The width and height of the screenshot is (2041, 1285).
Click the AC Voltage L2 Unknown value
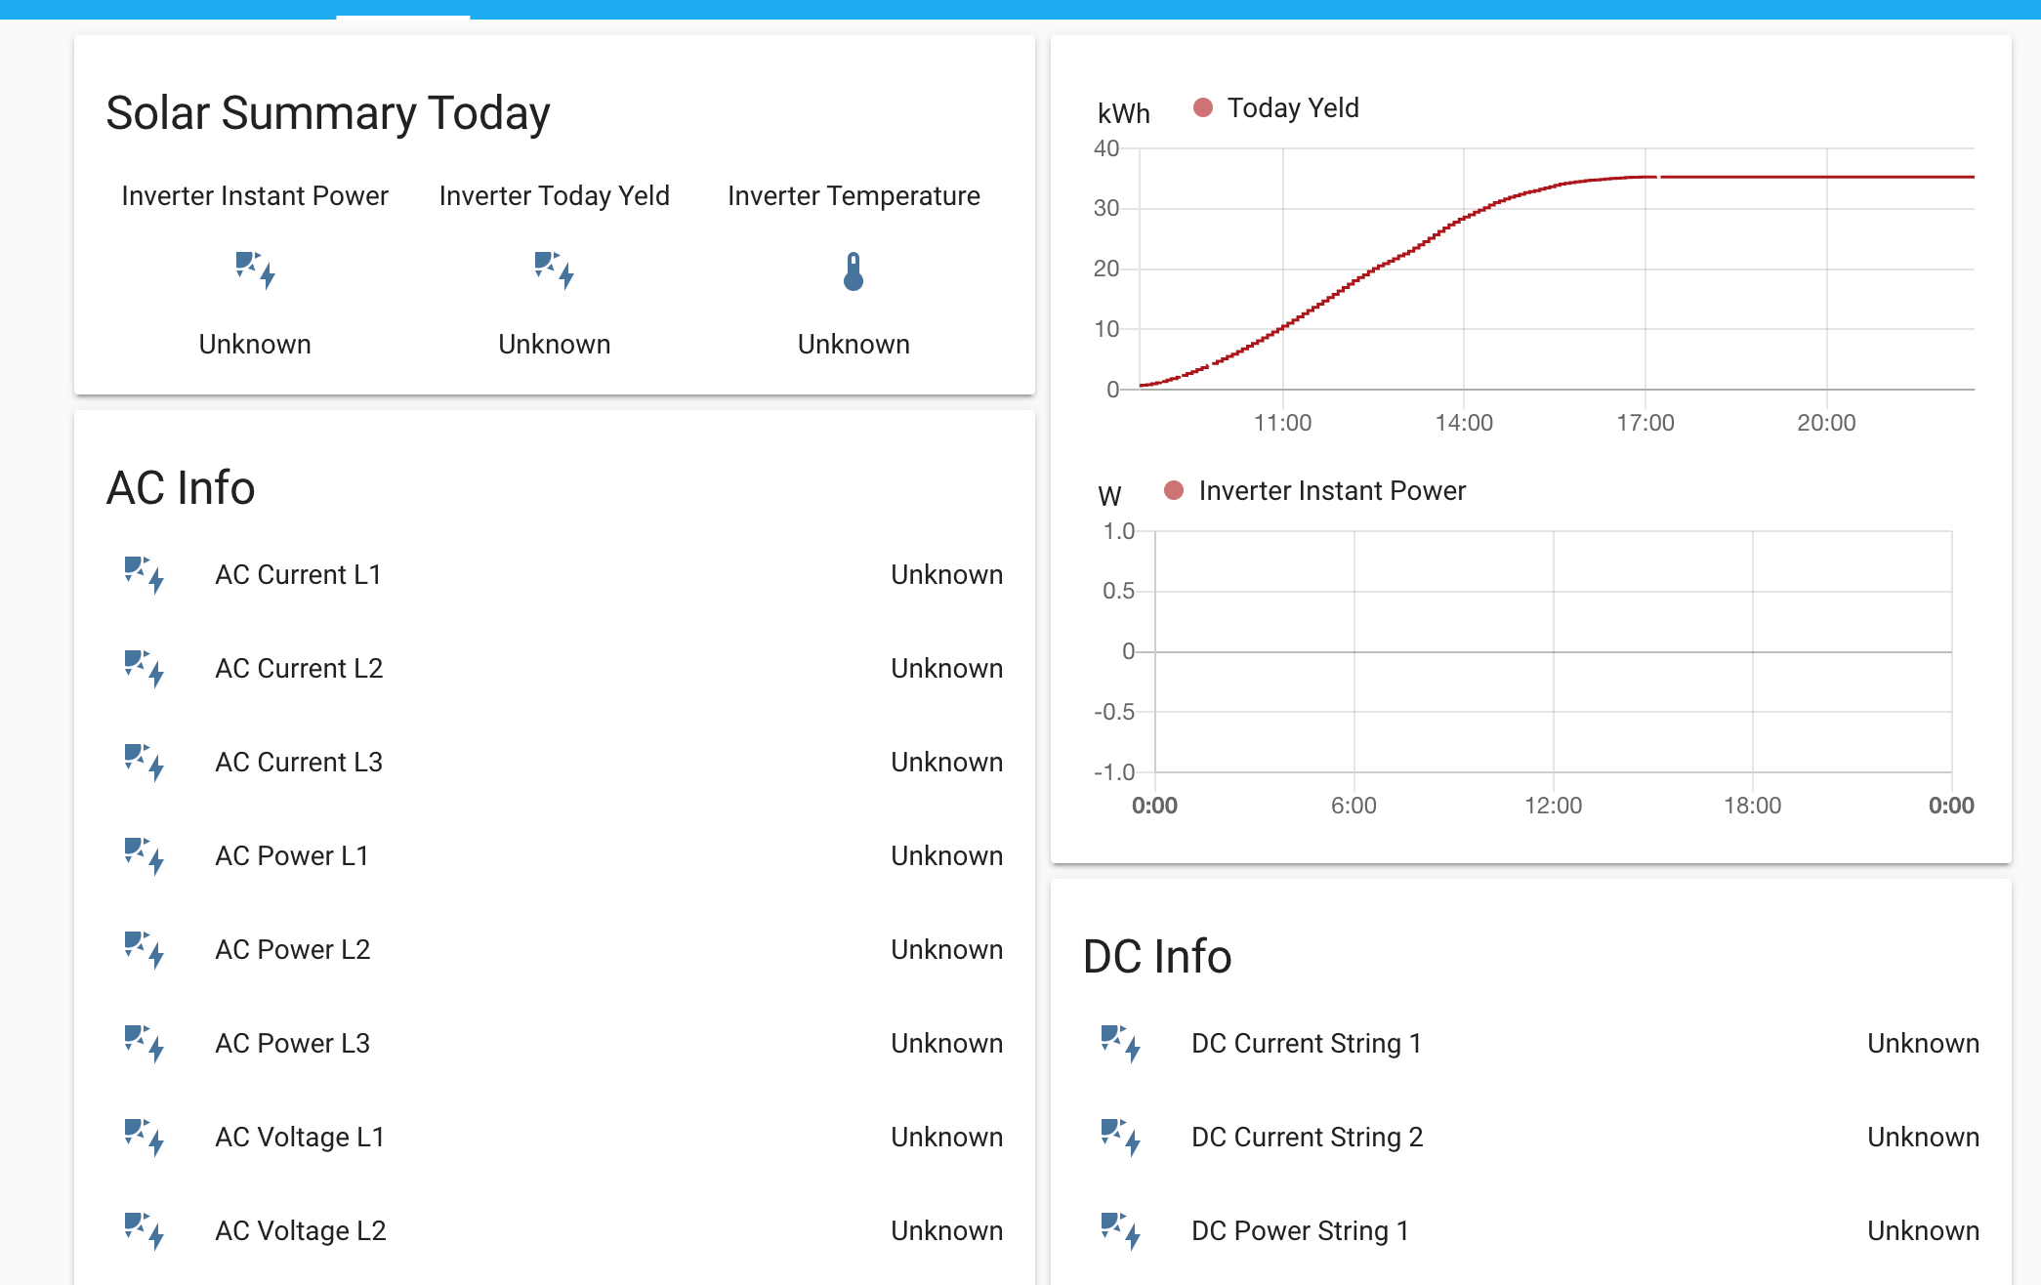[946, 1230]
